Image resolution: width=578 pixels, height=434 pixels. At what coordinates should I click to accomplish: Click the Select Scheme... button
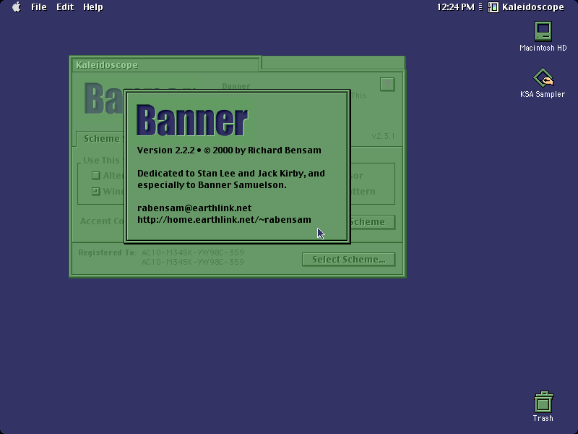[x=349, y=260]
